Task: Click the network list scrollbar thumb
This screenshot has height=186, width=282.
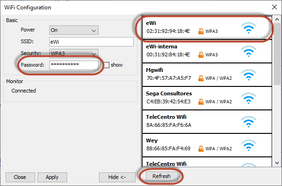Action: coord(277,54)
